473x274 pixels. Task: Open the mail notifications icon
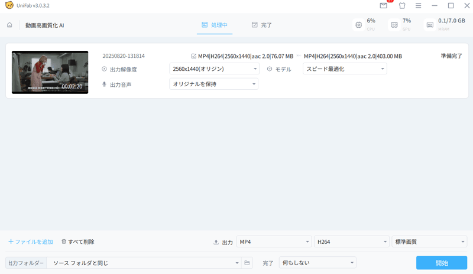coord(384,6)
